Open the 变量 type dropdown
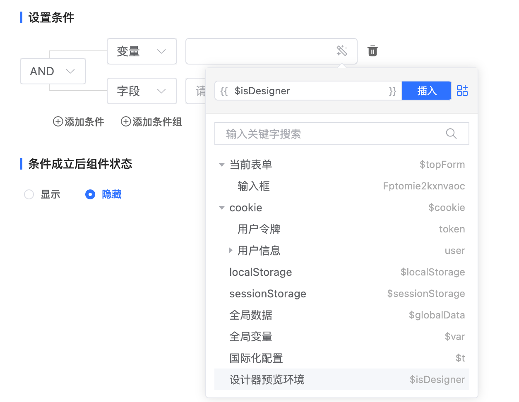Screen dimensions: 519x402 pyautogui.click(x=142, y=51)
